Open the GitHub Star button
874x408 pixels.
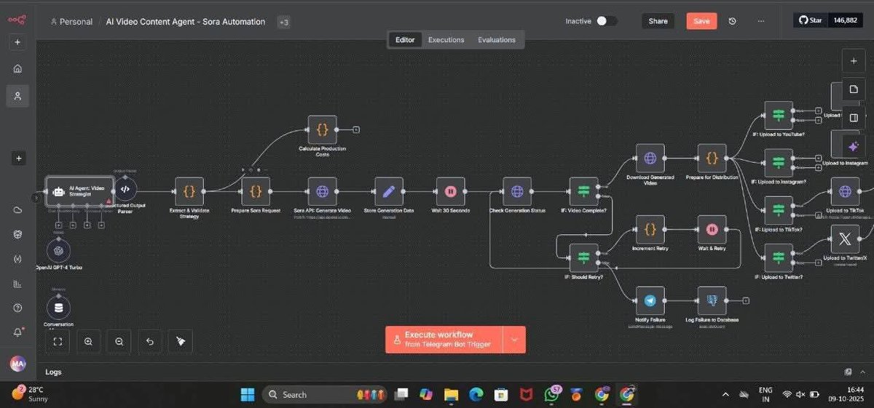click(810, 20)
